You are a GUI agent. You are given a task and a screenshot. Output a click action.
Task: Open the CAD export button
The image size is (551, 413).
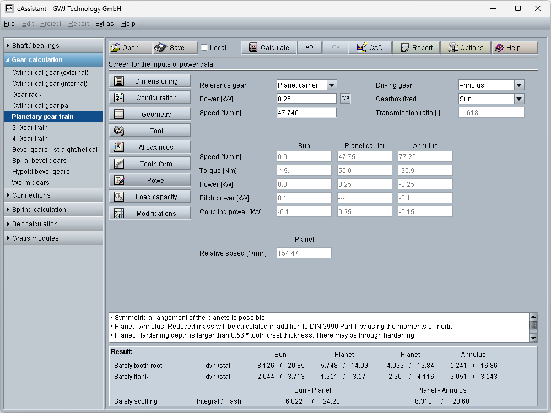click(370, 48)
